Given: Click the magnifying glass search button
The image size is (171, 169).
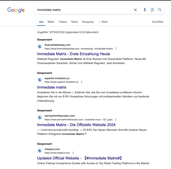Looking at the screenshot, I should pos(160,10).
